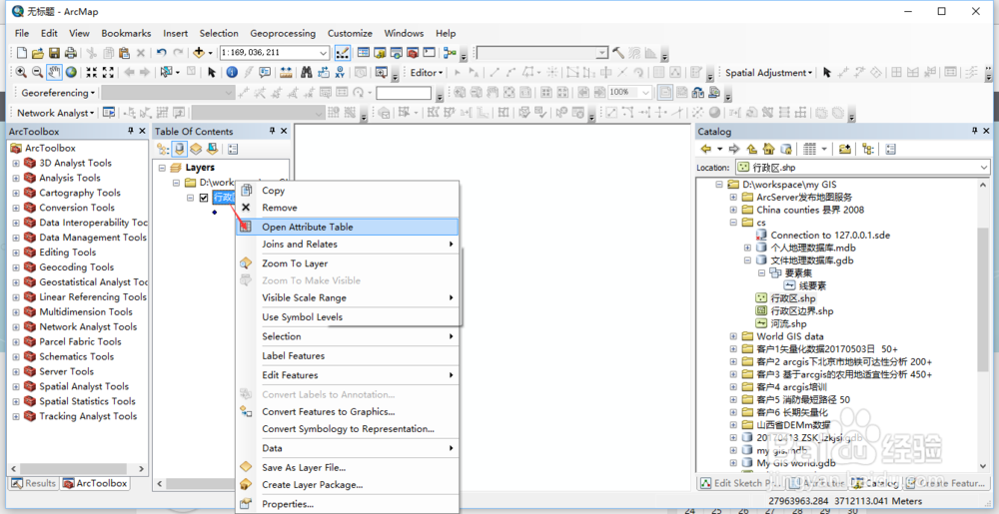Click the Print icon in the toolbar
The height and width of the screenshot is (514, 999).
point(70,53)
